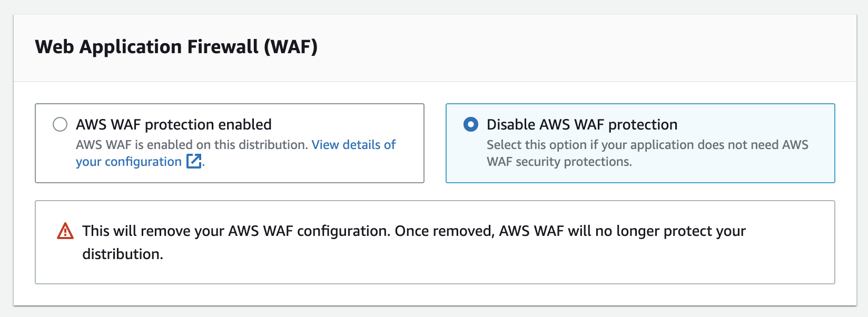The width and height of the screenshot is (868, 317).
Task: Open the 'View details of your configuration' link
Action: 235,153
